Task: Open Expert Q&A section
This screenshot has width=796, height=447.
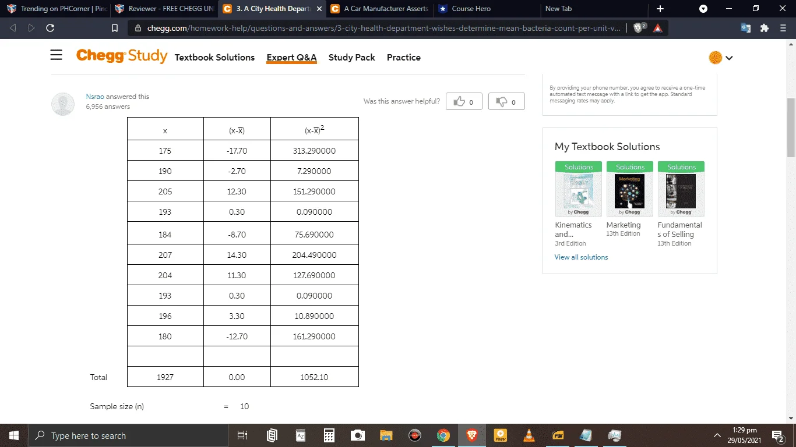Action: [291, 57]
